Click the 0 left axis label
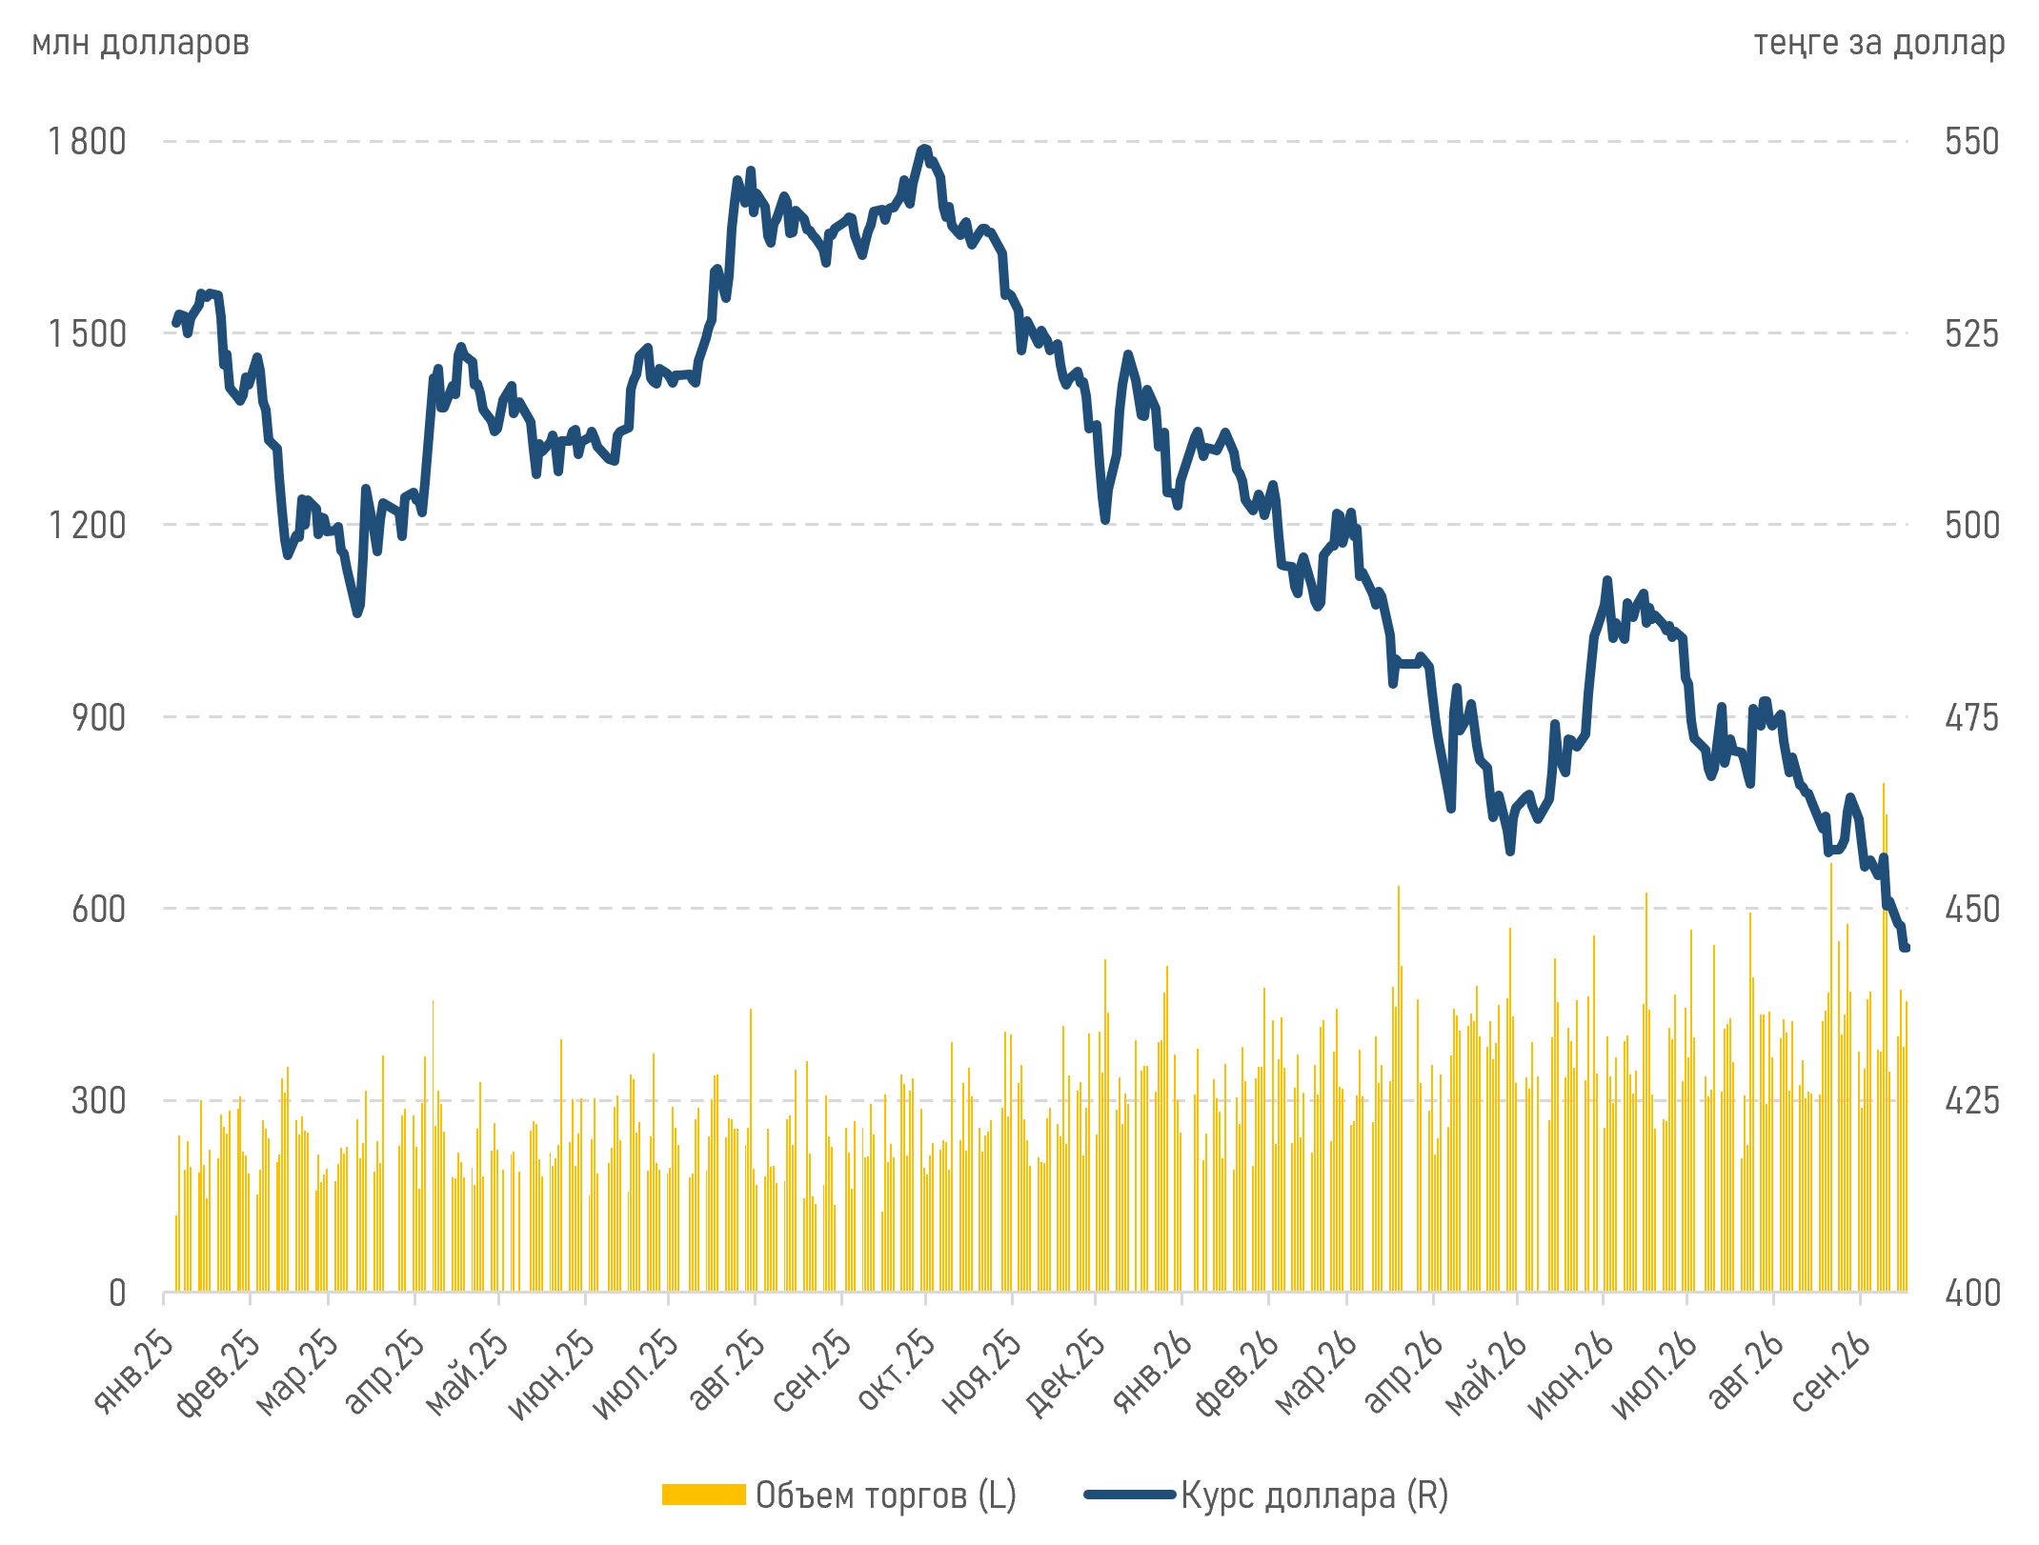 point(117,1293)
